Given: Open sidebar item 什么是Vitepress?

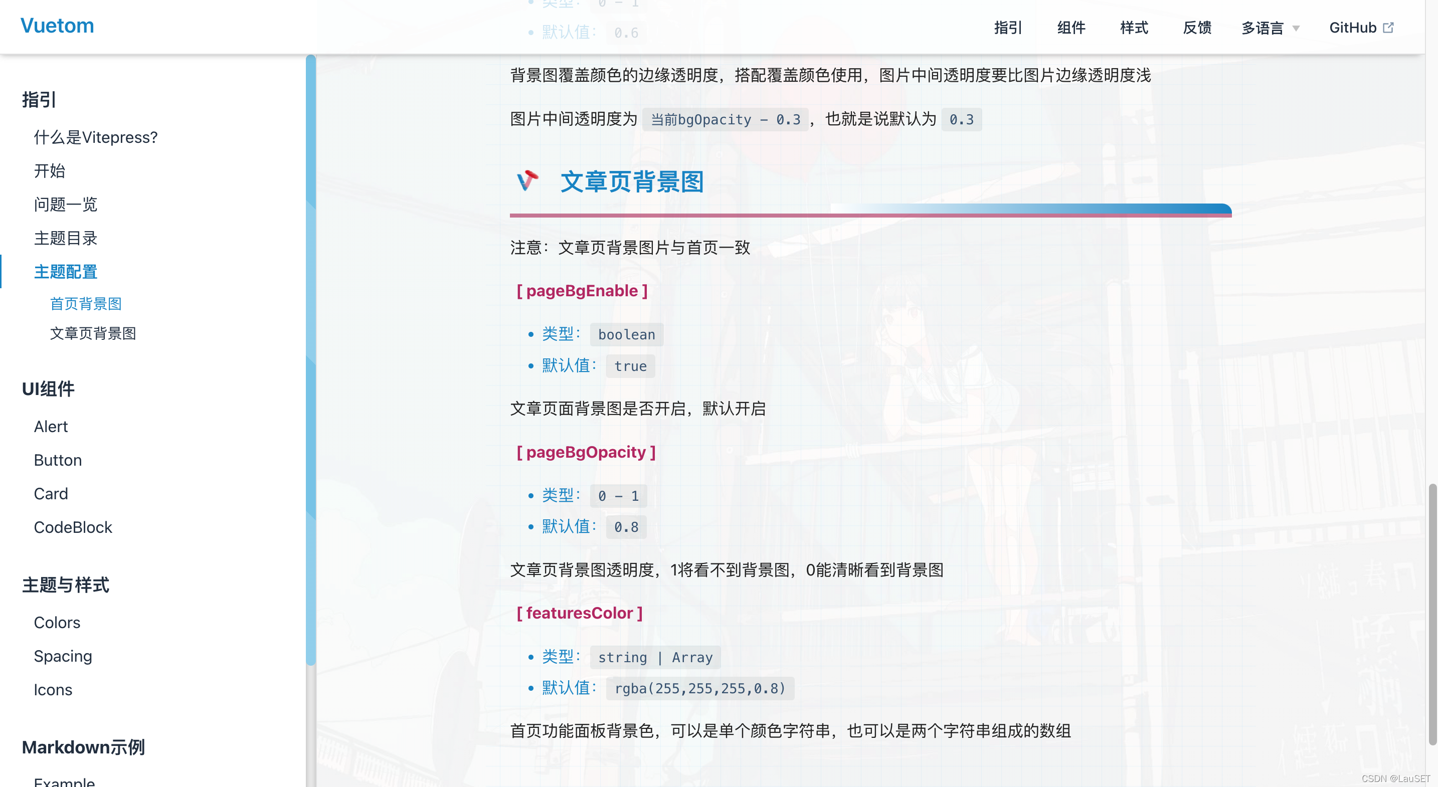Looking at the screenshot, I should click(95, 137).
